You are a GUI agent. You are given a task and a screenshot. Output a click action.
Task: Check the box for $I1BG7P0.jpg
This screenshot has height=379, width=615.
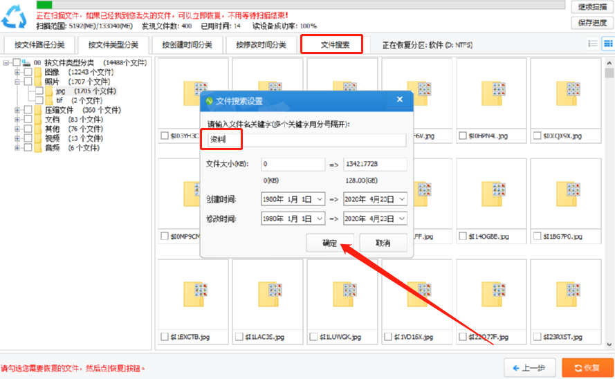[538, 236]
